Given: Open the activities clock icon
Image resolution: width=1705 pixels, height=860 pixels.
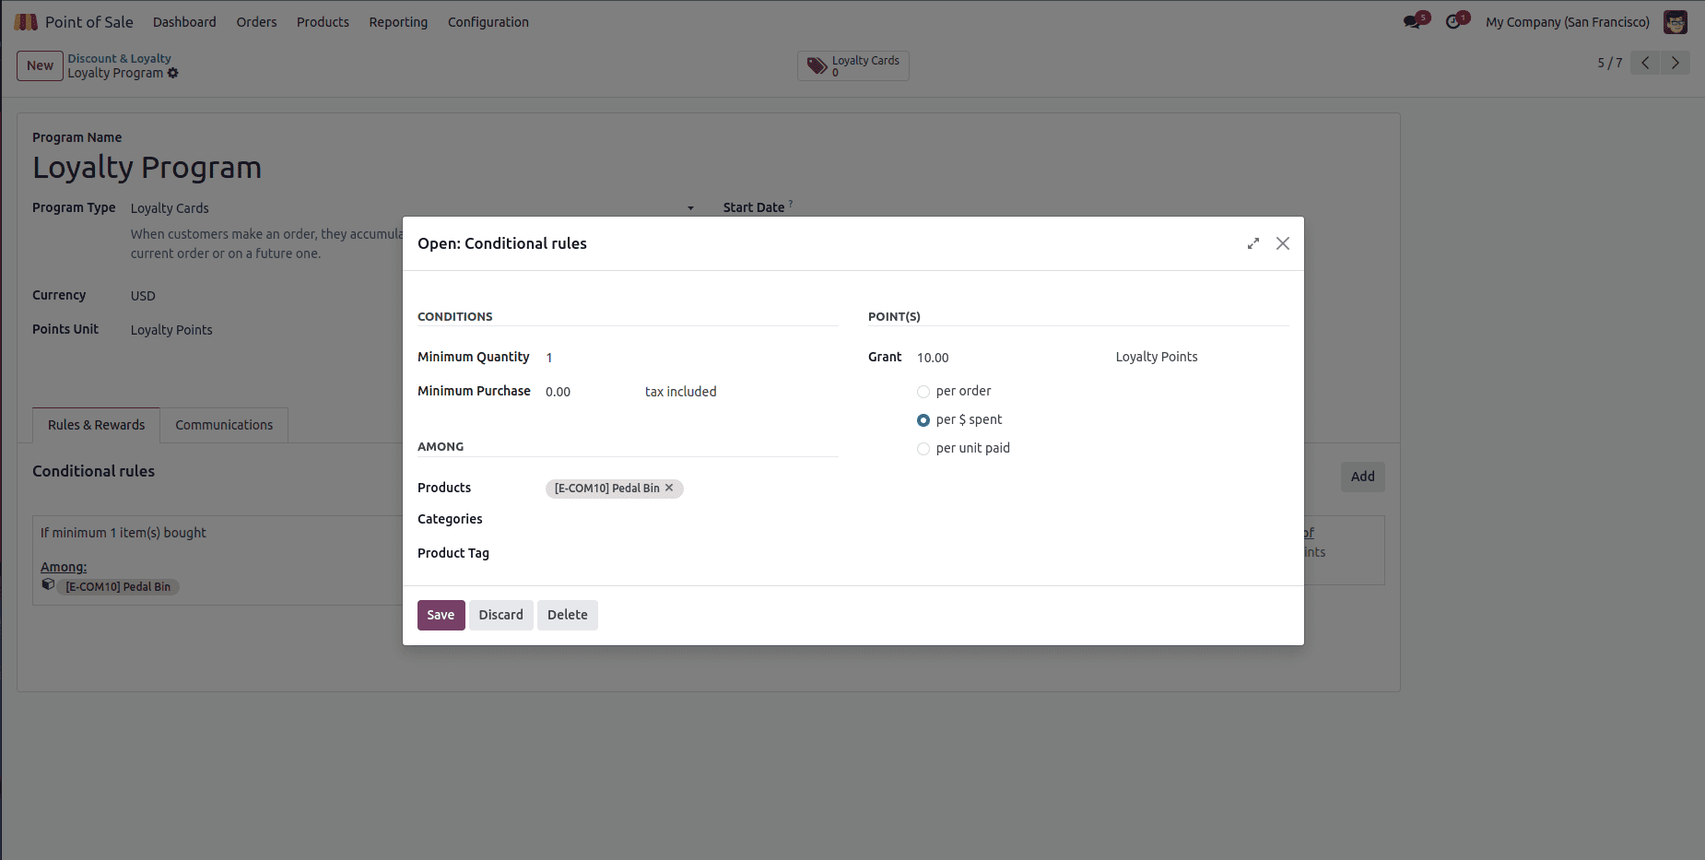Looking at the screenshot, I should point(1455,21).
